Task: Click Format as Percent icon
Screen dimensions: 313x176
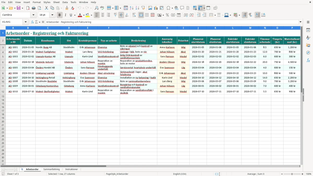Action: pyautogui.click(x=167, y=15)
